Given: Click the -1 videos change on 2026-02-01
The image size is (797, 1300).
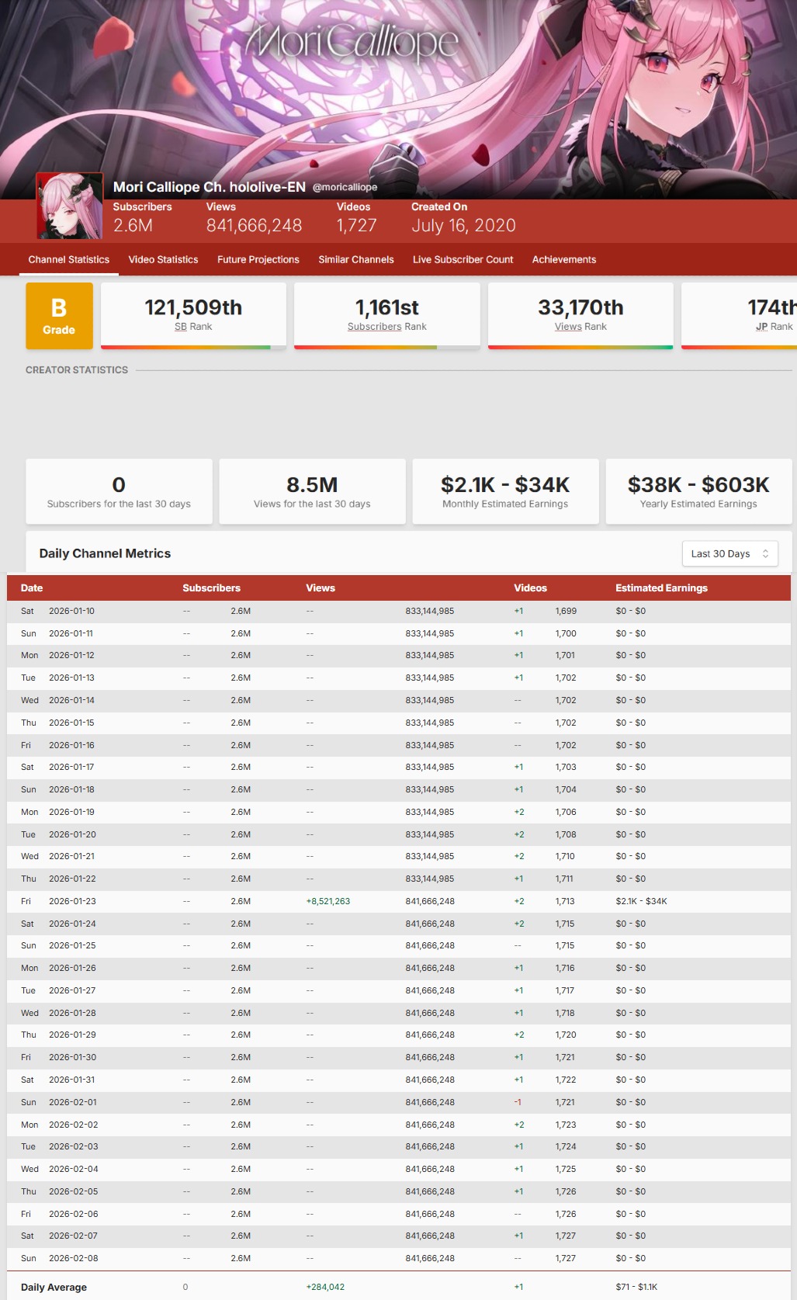Looking at the screenshot, I should 518,1102.
